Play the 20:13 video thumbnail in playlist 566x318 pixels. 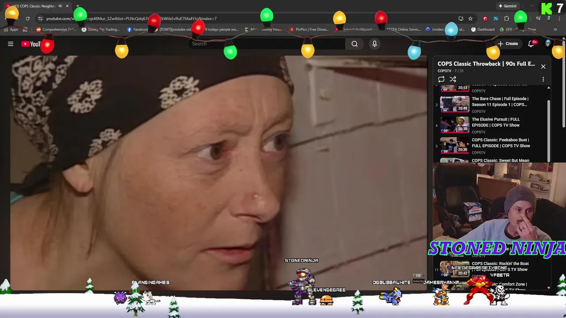point(455,87)
